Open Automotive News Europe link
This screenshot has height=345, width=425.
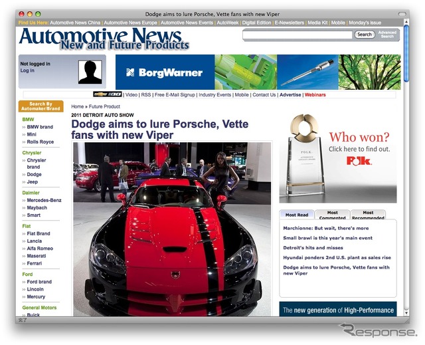pos(130,23)
